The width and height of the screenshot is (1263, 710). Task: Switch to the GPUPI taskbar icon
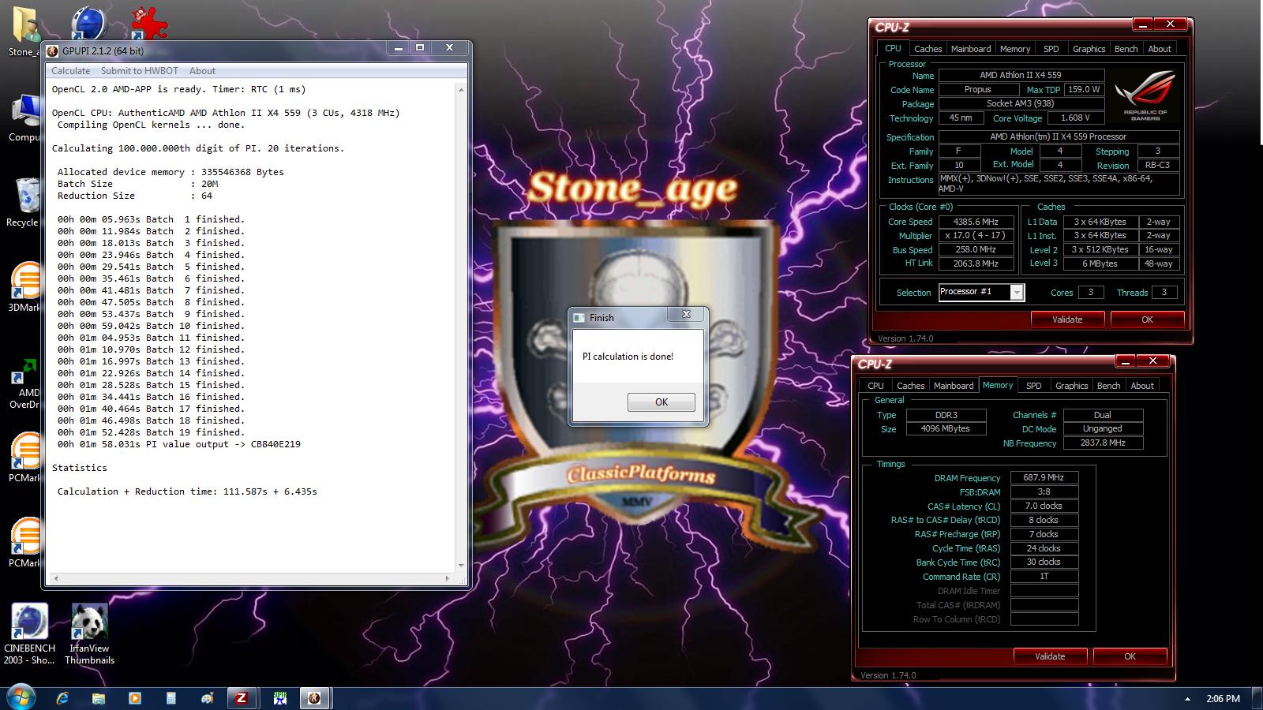(314, 698)
